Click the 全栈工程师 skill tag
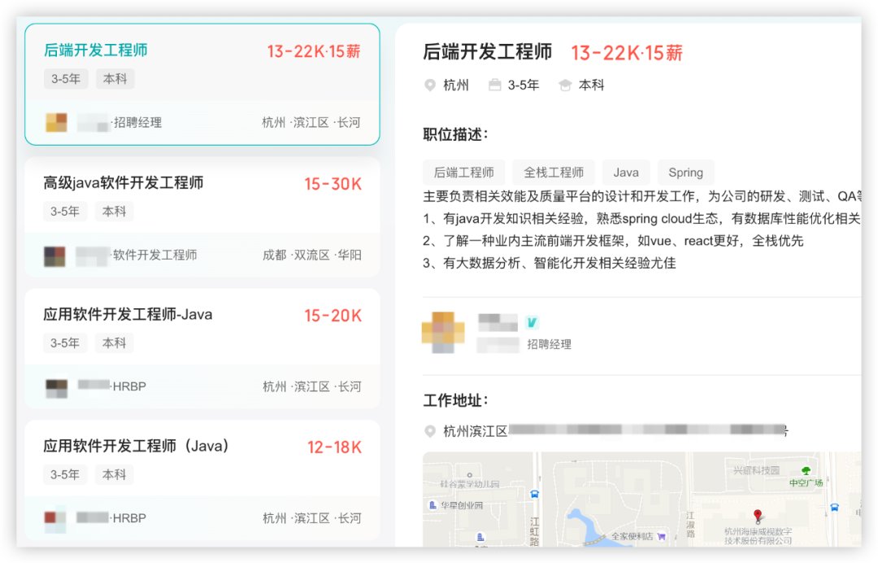 coord(554,172)
